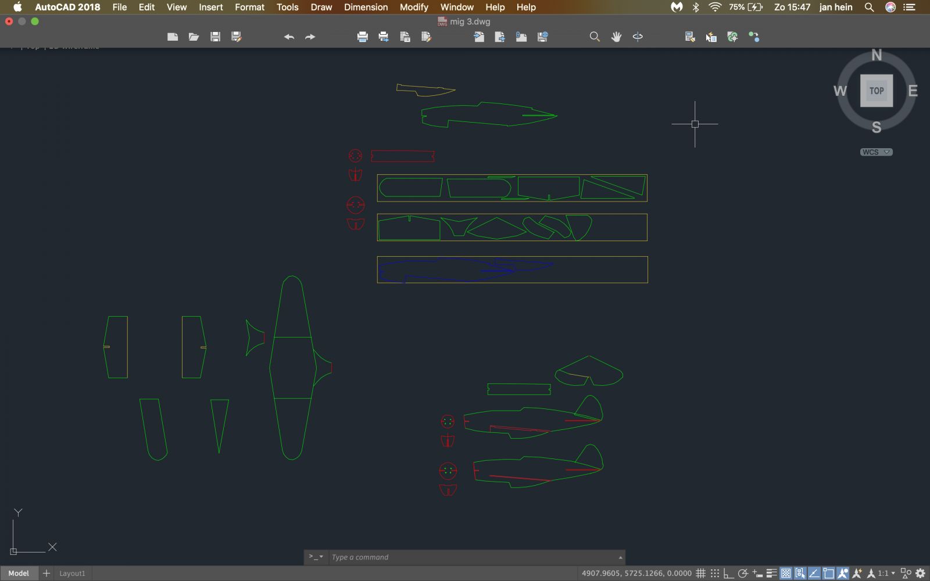This screenshot has height=581, width=930.
Task: Toggle snap mode dotted grid icon
Action: 715,573
